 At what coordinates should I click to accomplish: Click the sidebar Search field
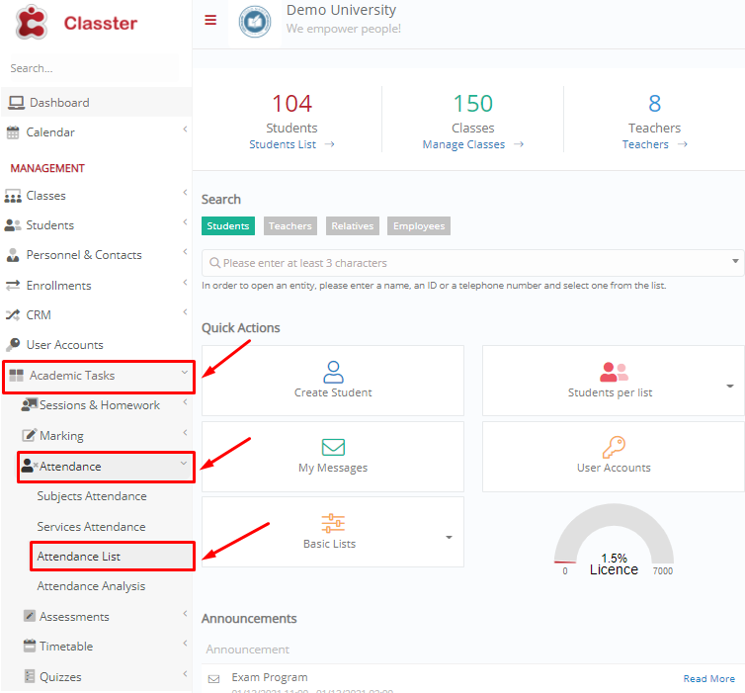pyautogui.click(x=95, y=68)
